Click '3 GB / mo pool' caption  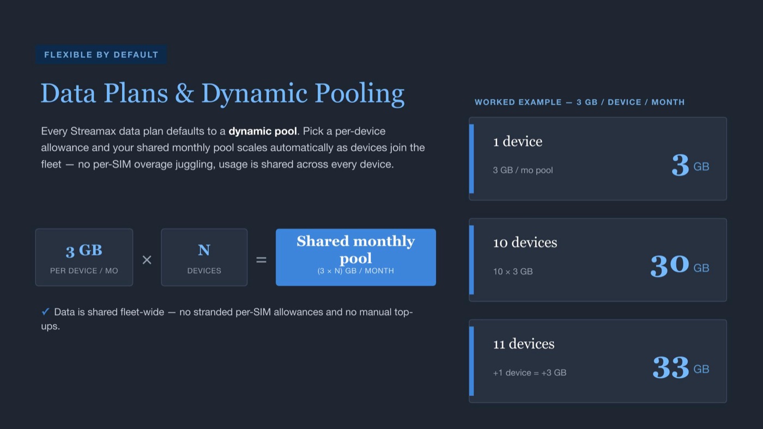(523, 170)
